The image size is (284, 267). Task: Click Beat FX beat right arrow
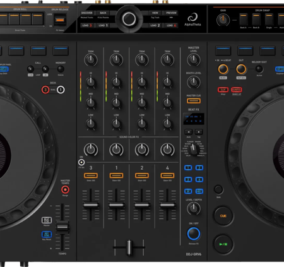coord(199,132)
